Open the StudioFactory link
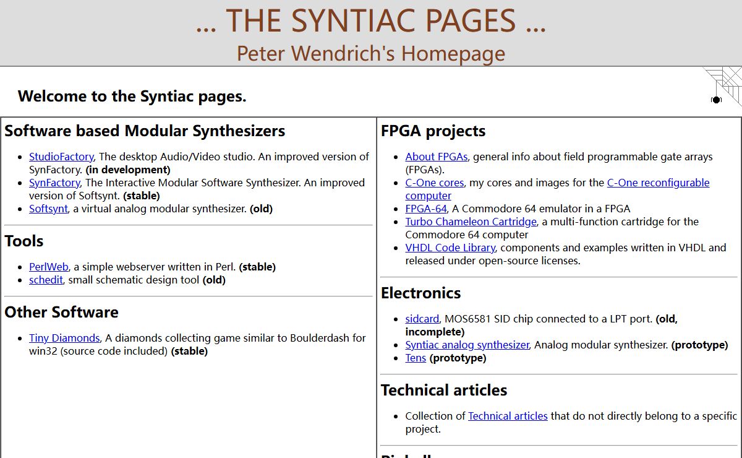742x458 pixels. (x=61, y=157)
